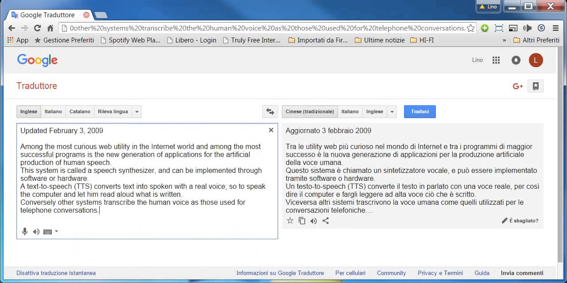
Task: Open Spotify Web Player bookmark
Action: click(130, 40)
